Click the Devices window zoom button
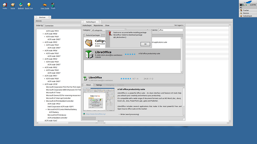 [x=49, y=17]
